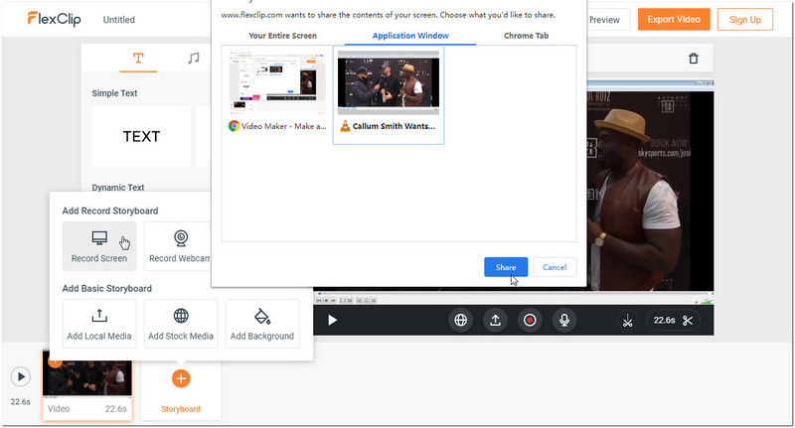
Task: Click the Export Video button
Action: 674,19
